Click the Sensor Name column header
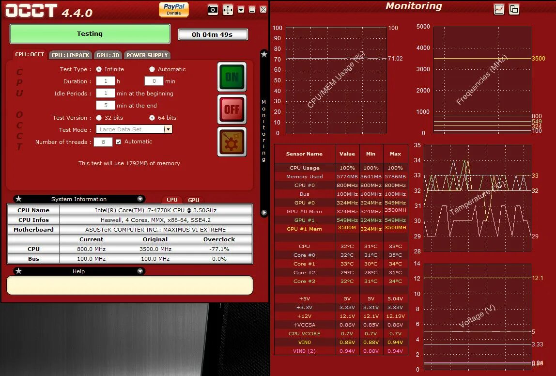 click(x=304, y=154)
